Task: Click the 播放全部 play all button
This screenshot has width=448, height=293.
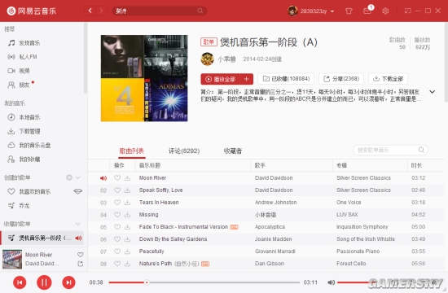Action: [220, 79]
